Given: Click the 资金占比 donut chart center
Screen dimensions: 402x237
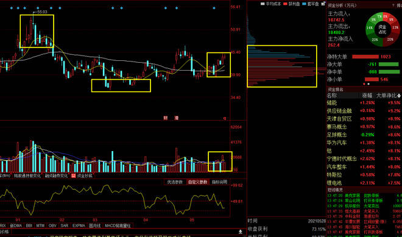Looking at the screenshot, I should [x=383, y=29].
